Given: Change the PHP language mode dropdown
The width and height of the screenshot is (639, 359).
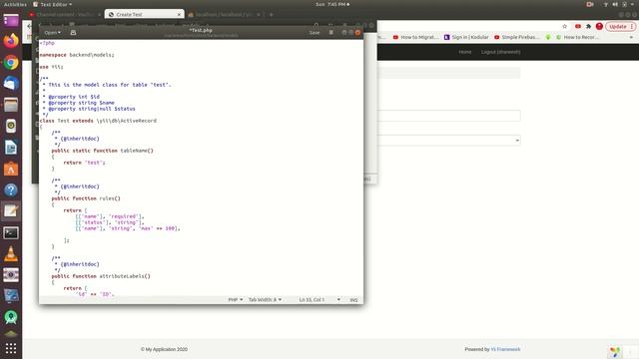Looking at the screenshot, I should (x=236, y=299).
